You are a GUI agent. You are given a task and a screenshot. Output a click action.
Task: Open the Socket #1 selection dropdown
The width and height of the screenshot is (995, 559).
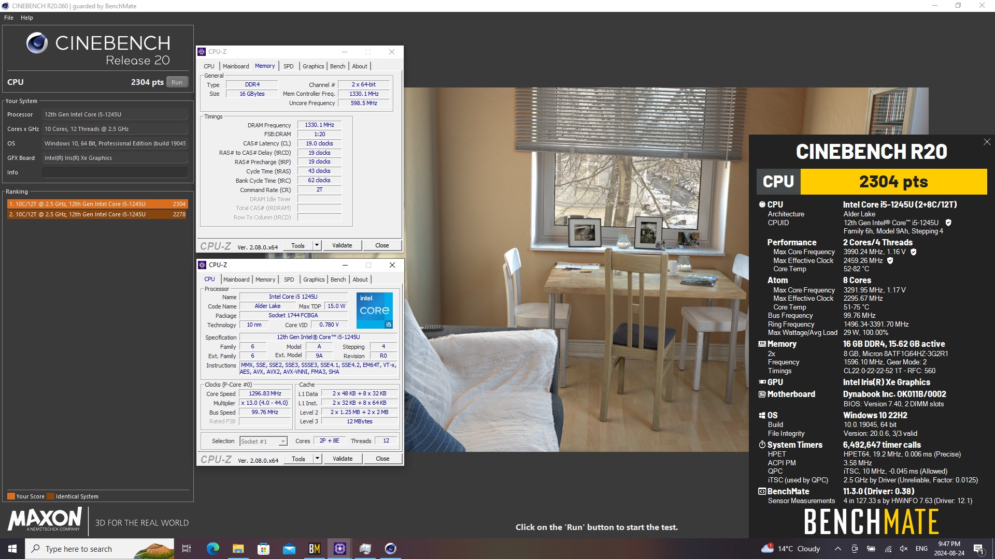[x=263, y=442]
